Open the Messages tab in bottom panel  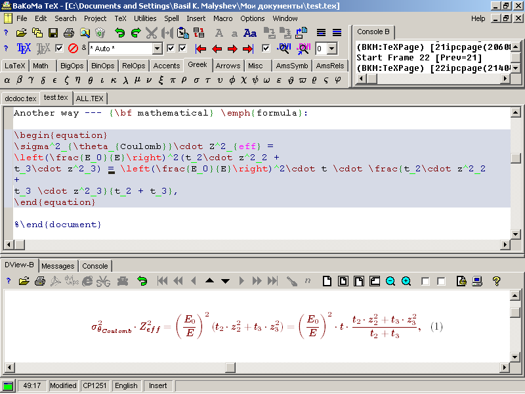[58, 266]
